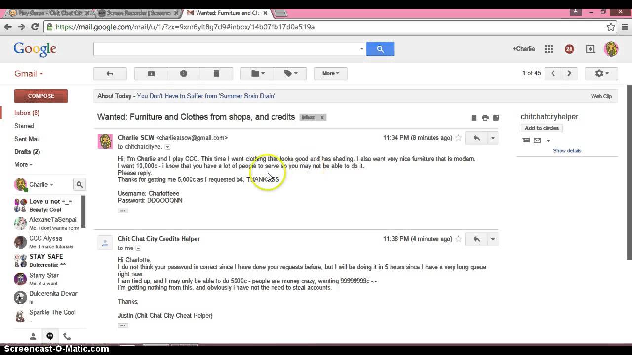This screenshot has width=632, height=355.
Task: Expand all messages icon
Action: pos(474,117)
